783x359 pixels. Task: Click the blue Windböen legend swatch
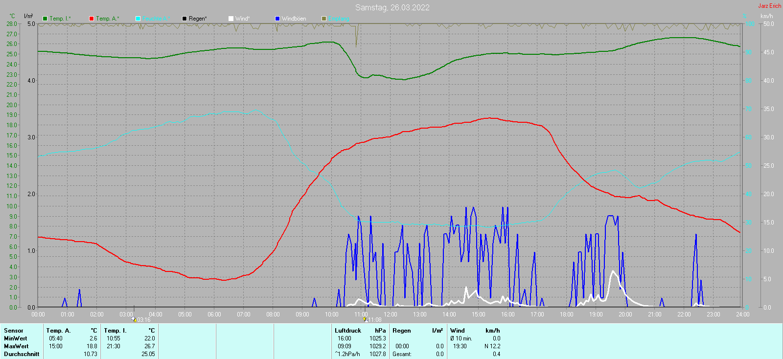click(x=277, y=19)
